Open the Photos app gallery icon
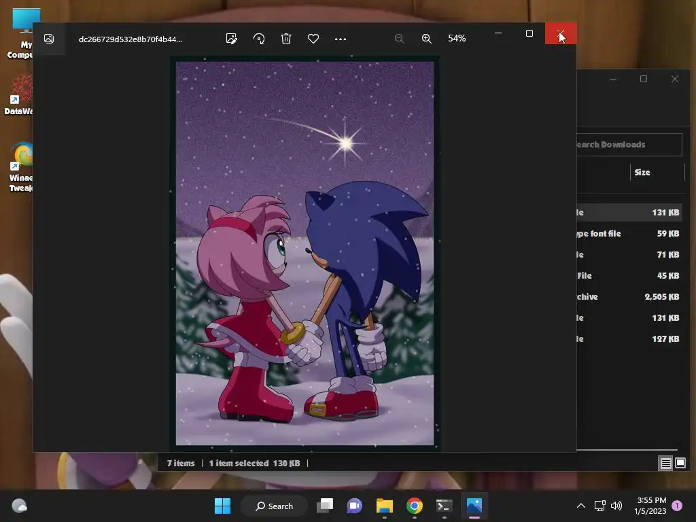The height and width of the screenshot is (522, 696). (x=49, y=39)
